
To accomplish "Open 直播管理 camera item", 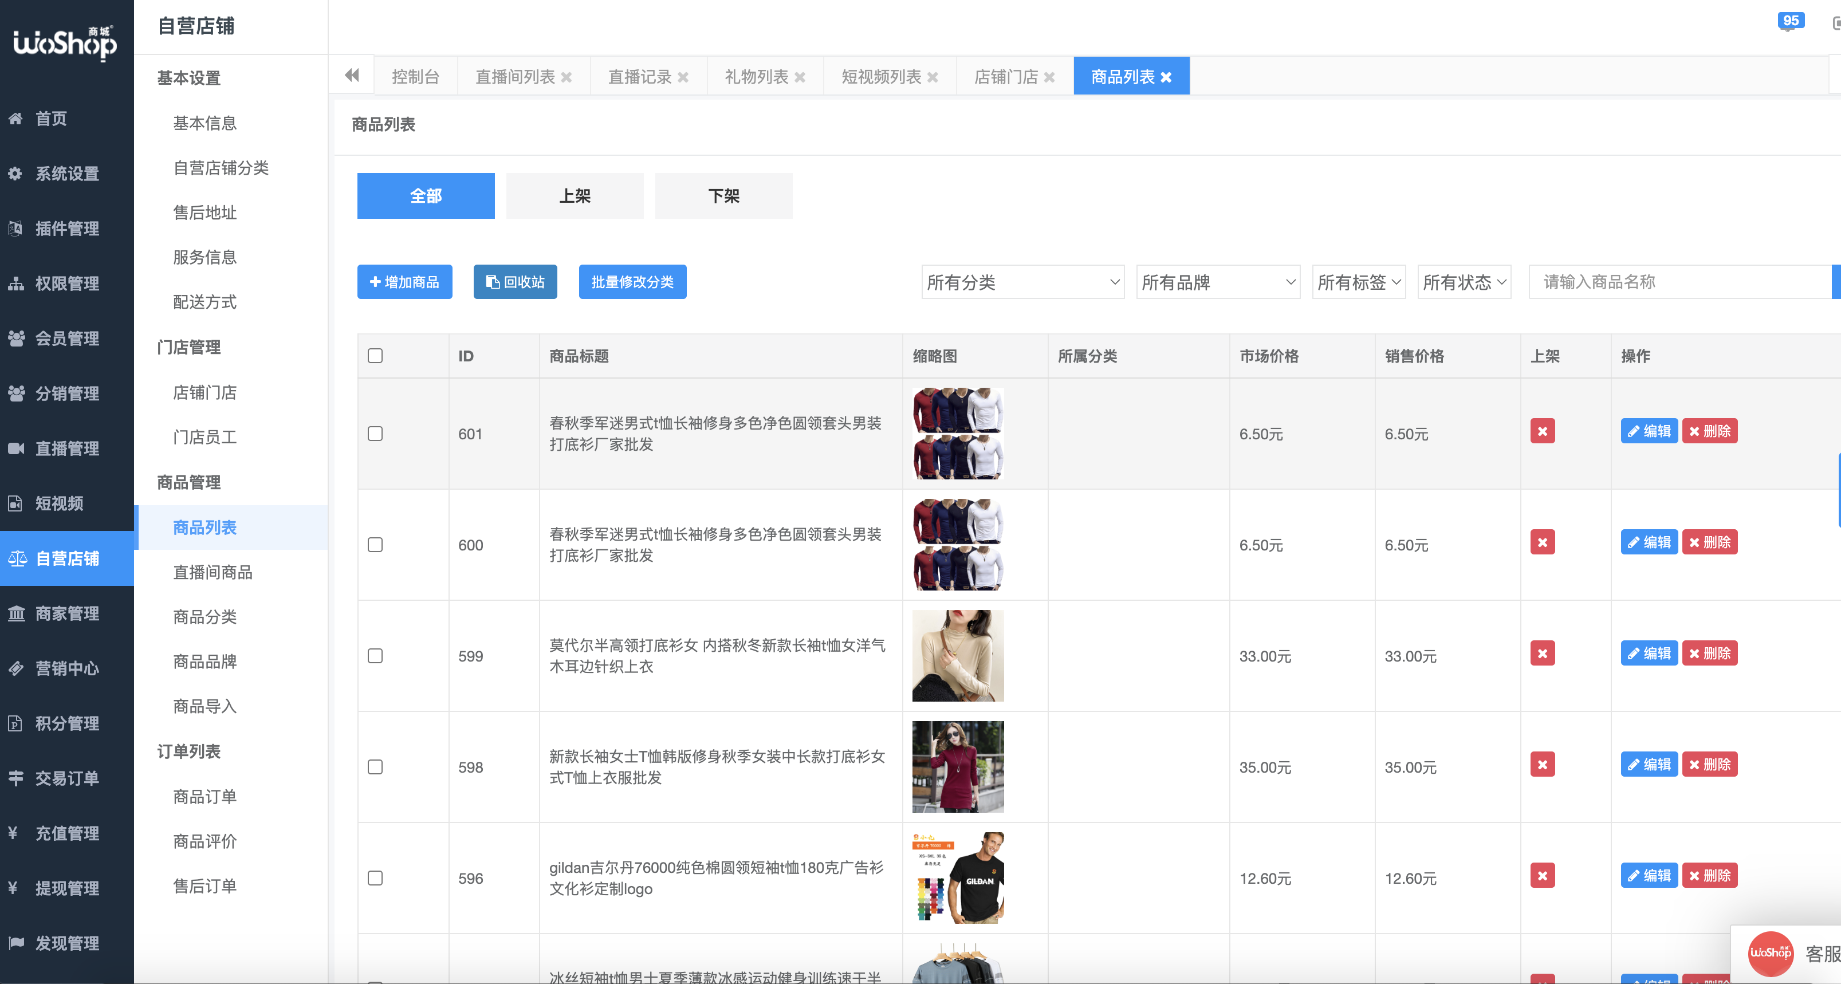I will 66,449.
